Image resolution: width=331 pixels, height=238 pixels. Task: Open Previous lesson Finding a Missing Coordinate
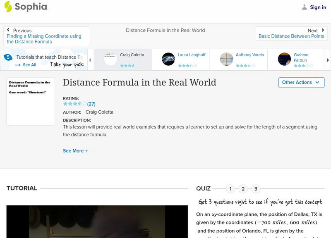tap(46, 36)
